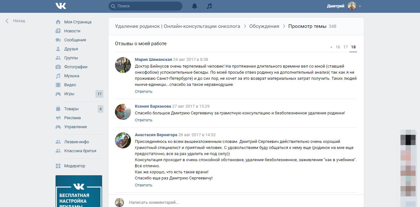Select current page 18
420x207 pixels.
pos(353,47)
